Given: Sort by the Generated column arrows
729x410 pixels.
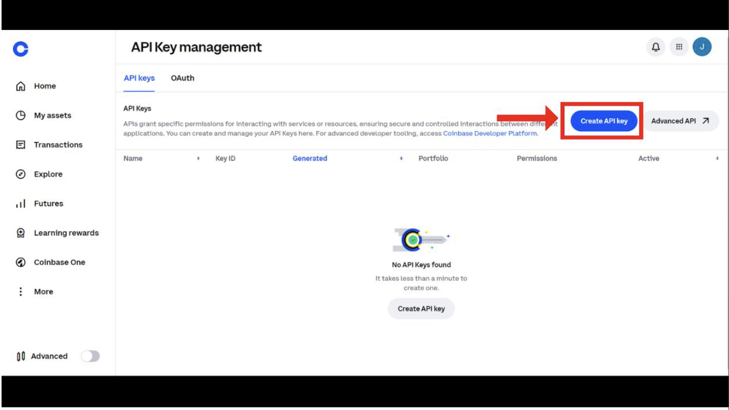Looking at the screenshot, I should [401, 158].
